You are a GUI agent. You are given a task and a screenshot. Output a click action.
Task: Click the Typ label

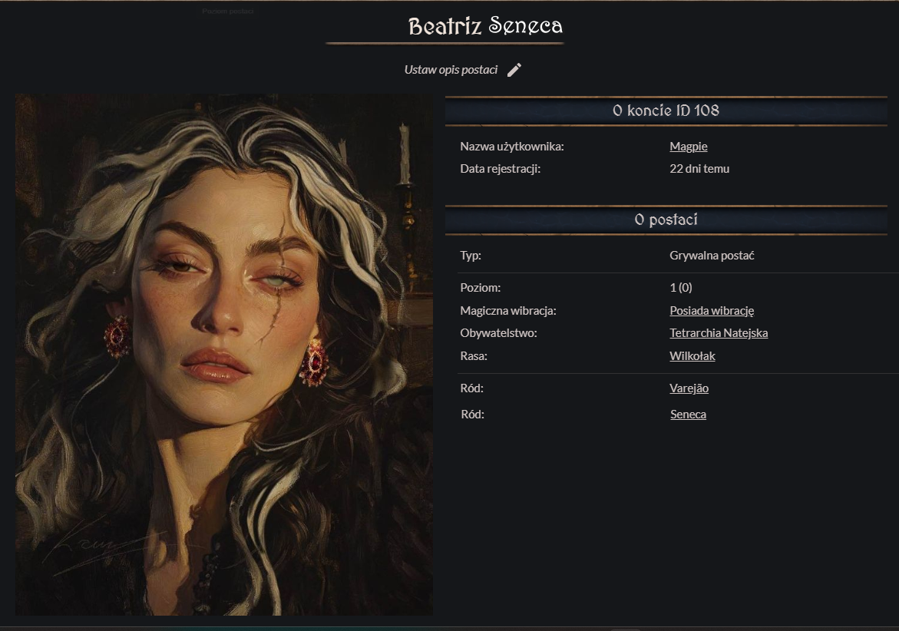coord(470,256)
